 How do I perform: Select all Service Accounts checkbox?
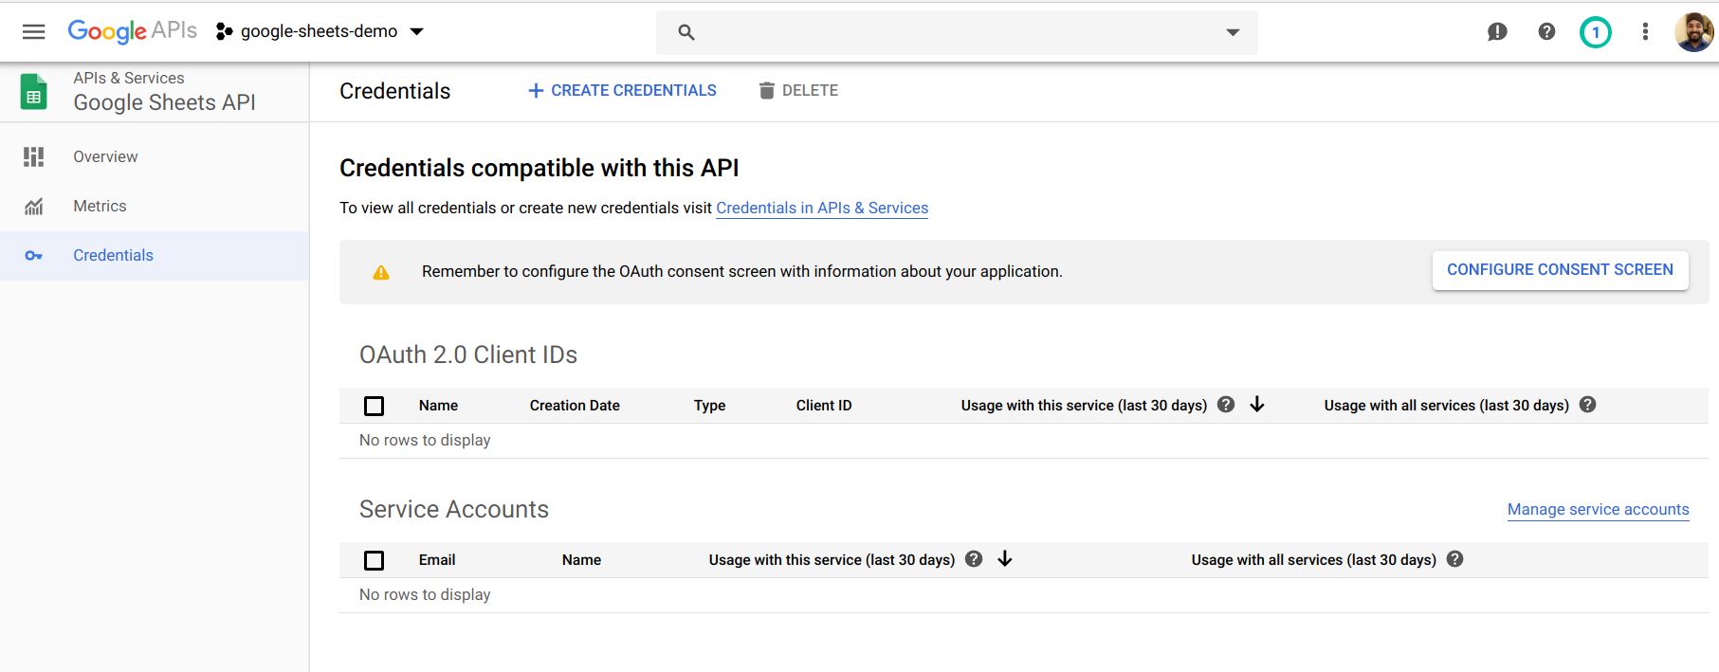pyautogui.click(x=375, y=560)
